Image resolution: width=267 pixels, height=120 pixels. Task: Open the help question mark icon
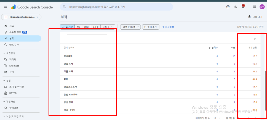pyautogui.click(x=228, y=7)
